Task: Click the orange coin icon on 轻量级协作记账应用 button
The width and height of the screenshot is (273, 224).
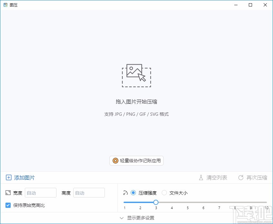Action: (115, 161)
